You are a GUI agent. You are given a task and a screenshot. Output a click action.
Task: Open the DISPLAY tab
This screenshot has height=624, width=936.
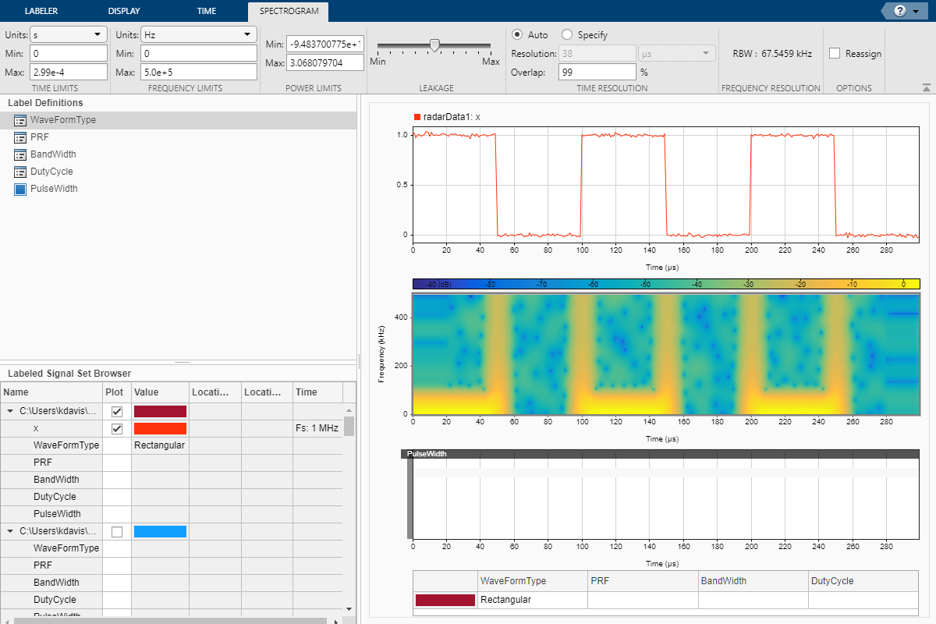tap(124, 11)
